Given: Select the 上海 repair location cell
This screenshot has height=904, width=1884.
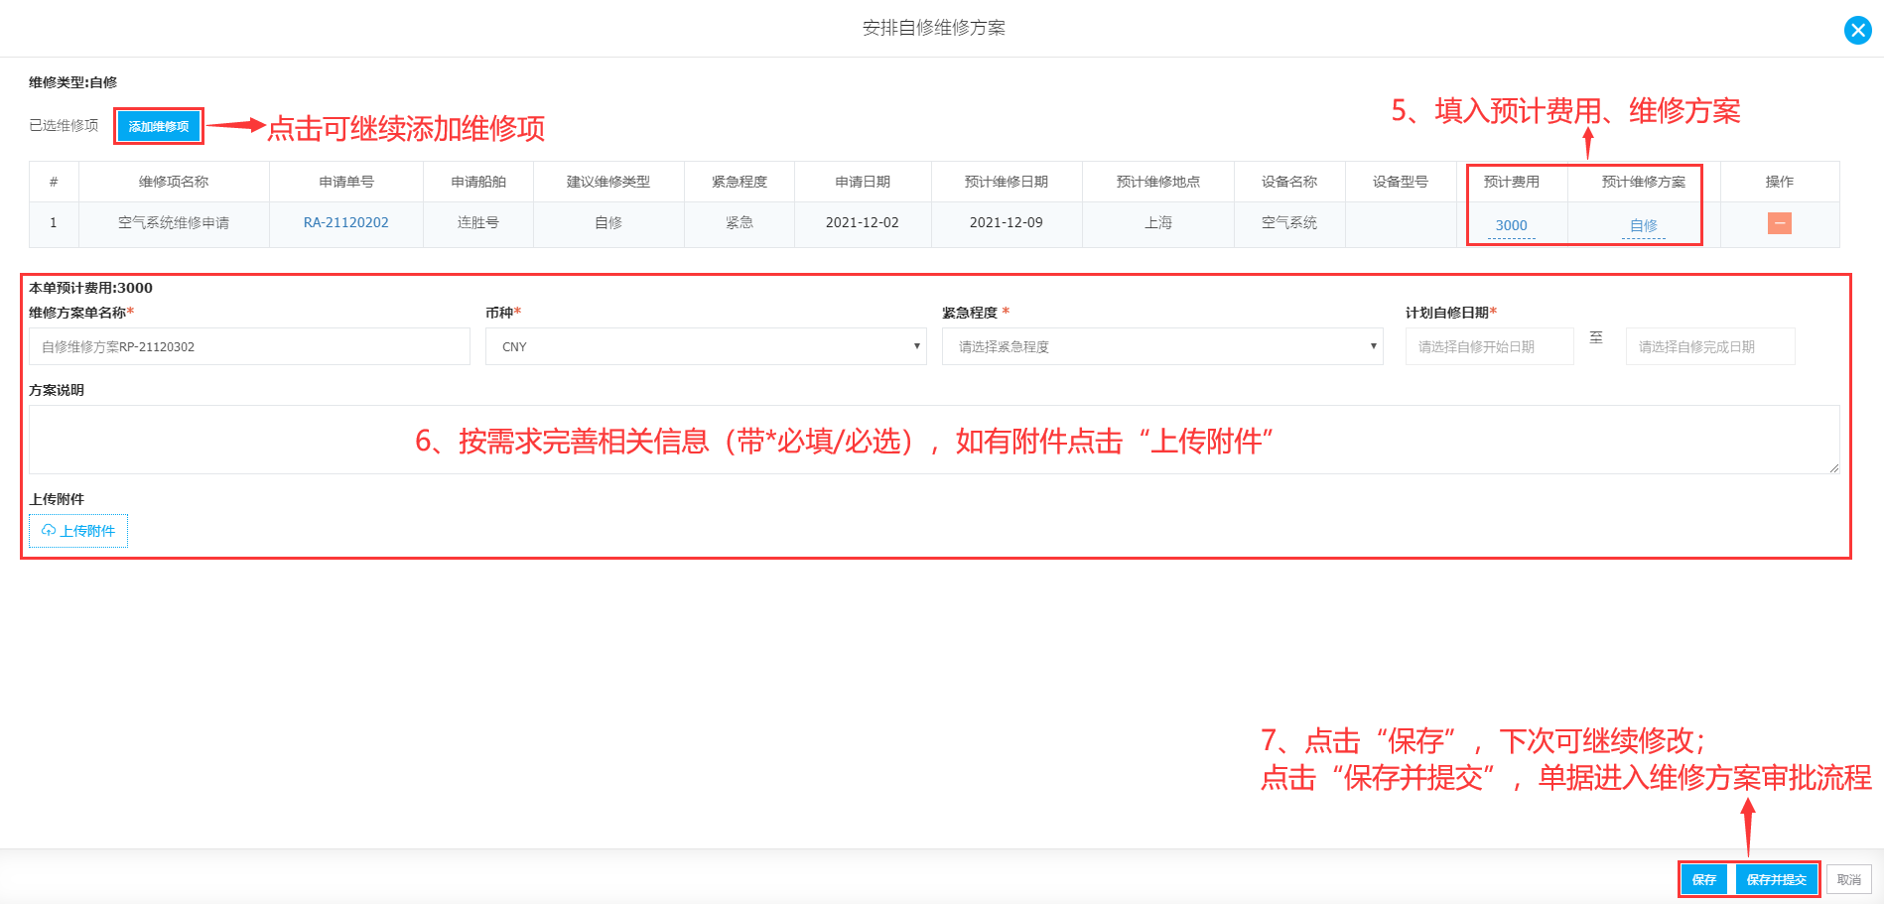Looking at the screenshot, I should coord(1158,222).
